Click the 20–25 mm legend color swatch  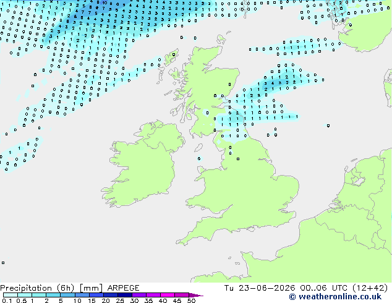click(110, 295)
